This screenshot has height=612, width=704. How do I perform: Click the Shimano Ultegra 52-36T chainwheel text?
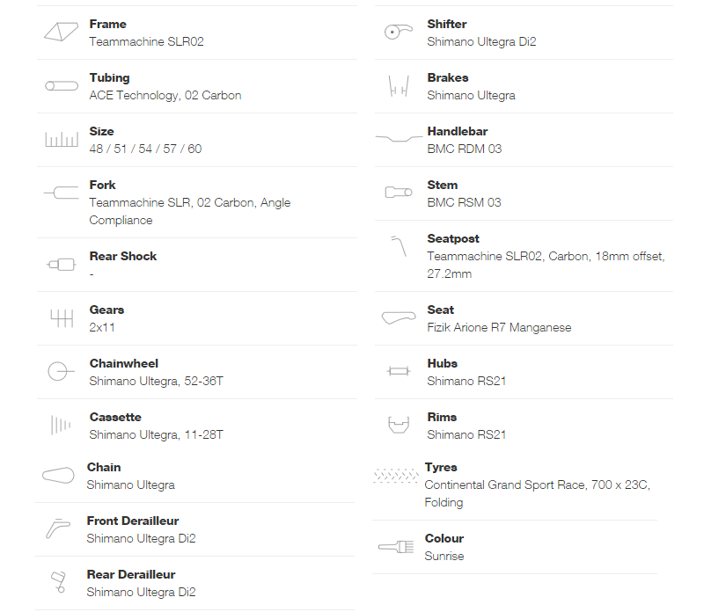pos(157,382)
